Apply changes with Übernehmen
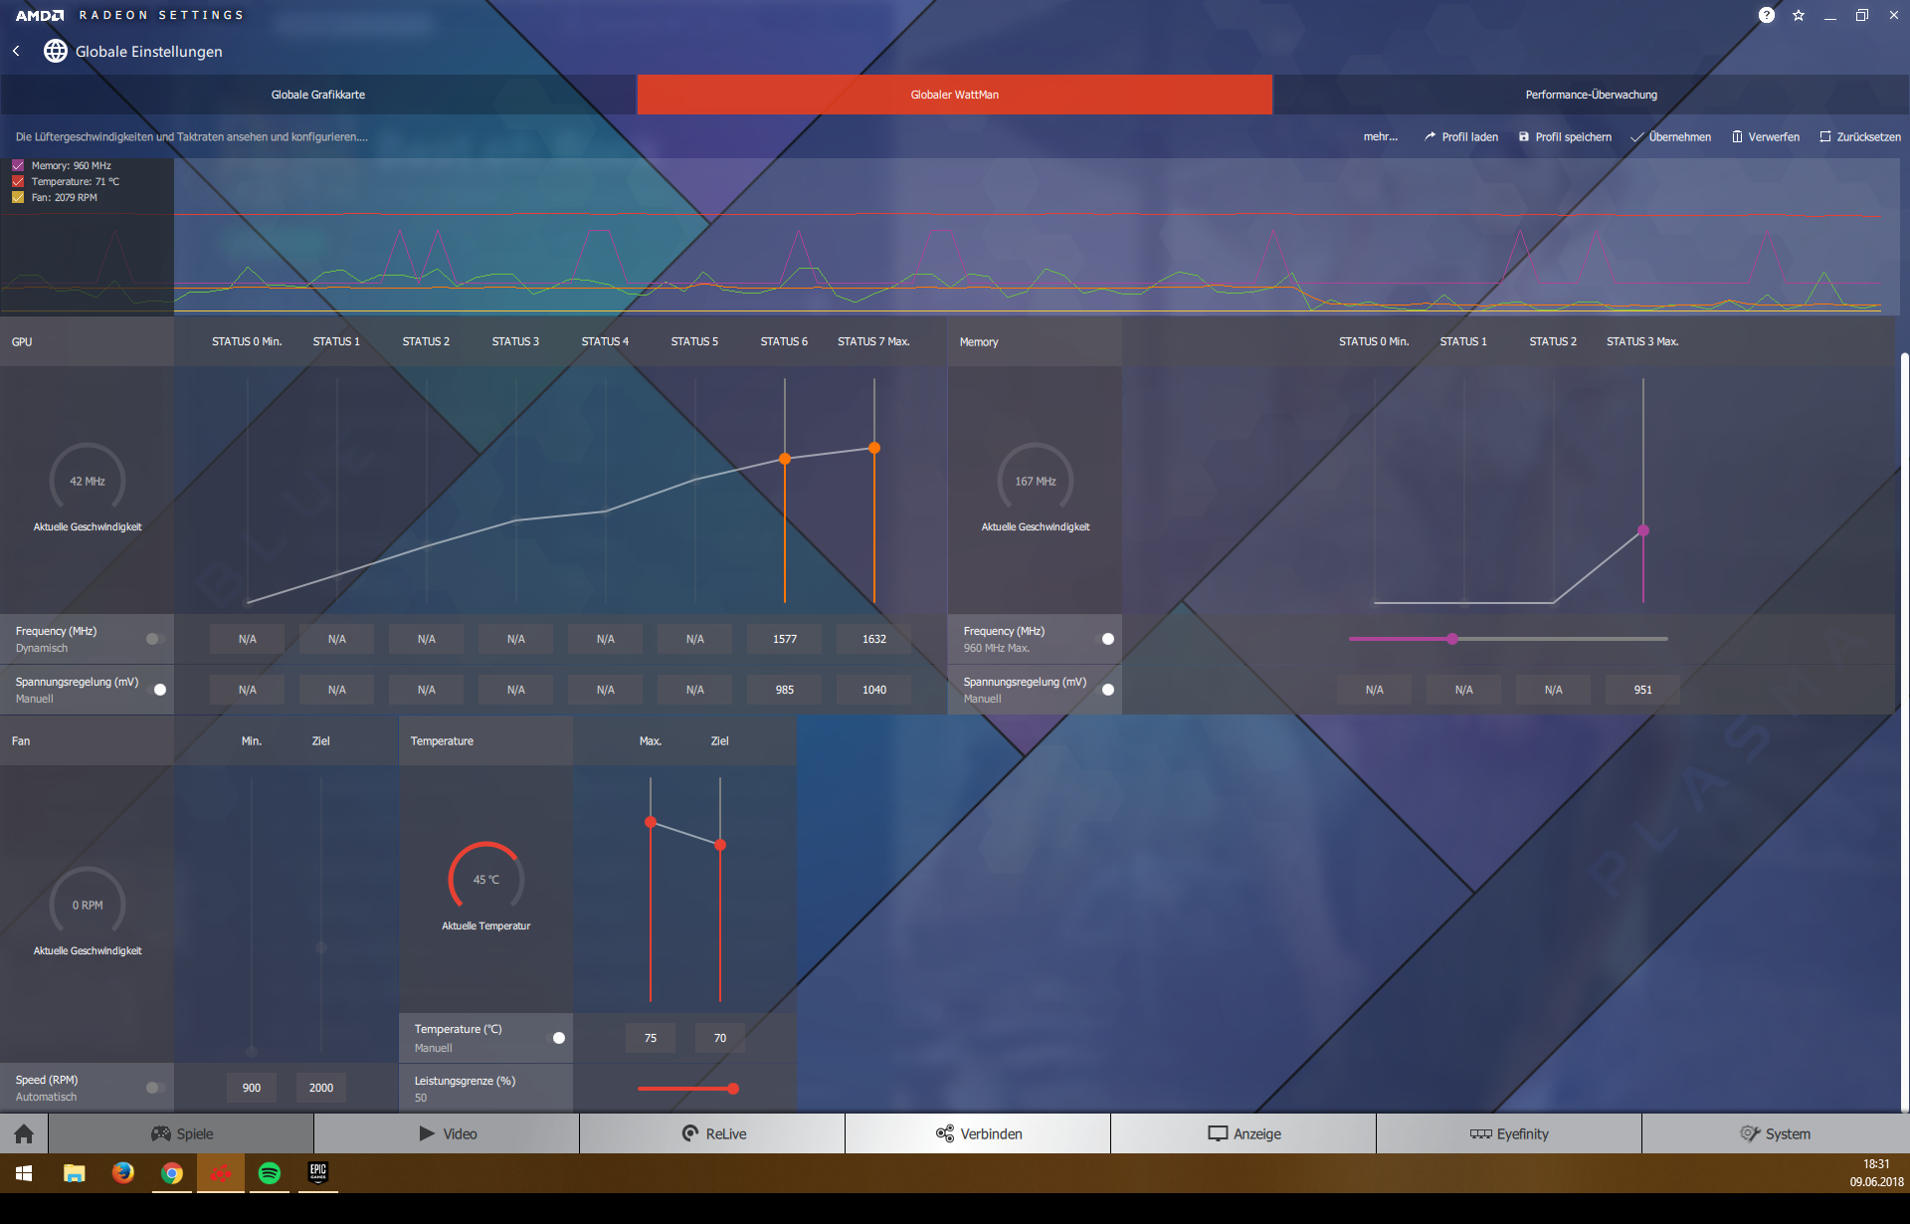This screenshot has height=1224, width=1910. 1670,137
